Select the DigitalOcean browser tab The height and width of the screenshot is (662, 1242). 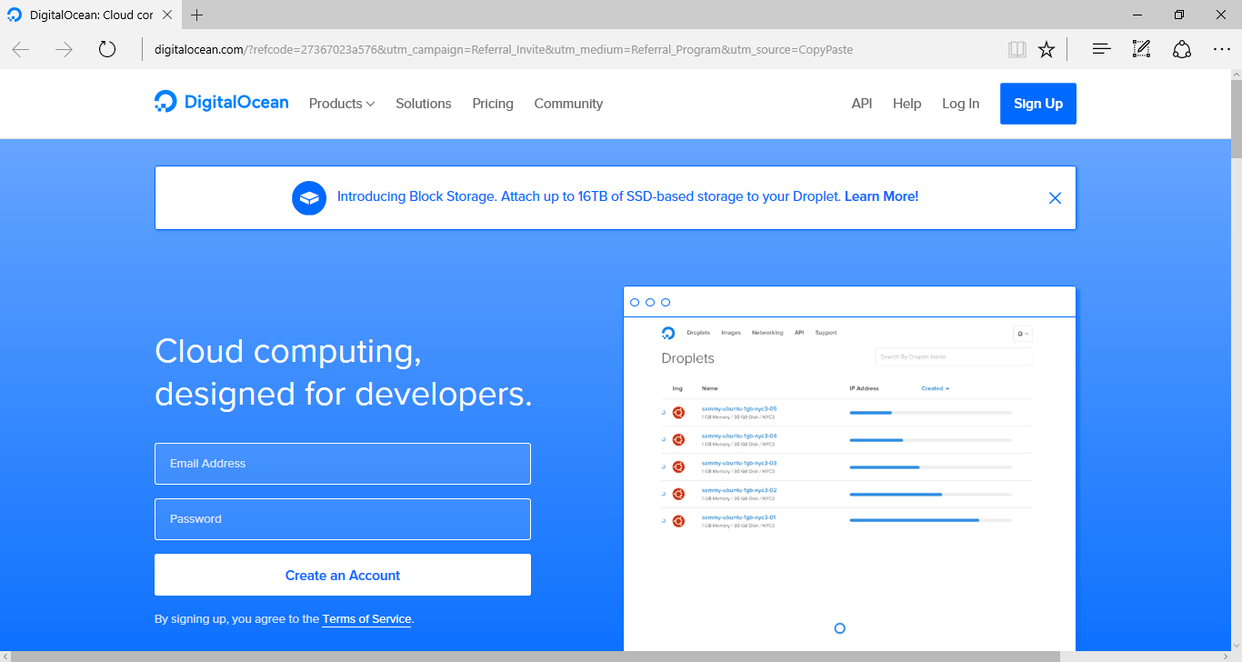click(89, 15)
